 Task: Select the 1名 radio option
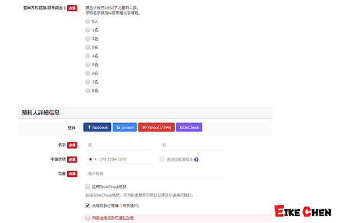(87, 30)
